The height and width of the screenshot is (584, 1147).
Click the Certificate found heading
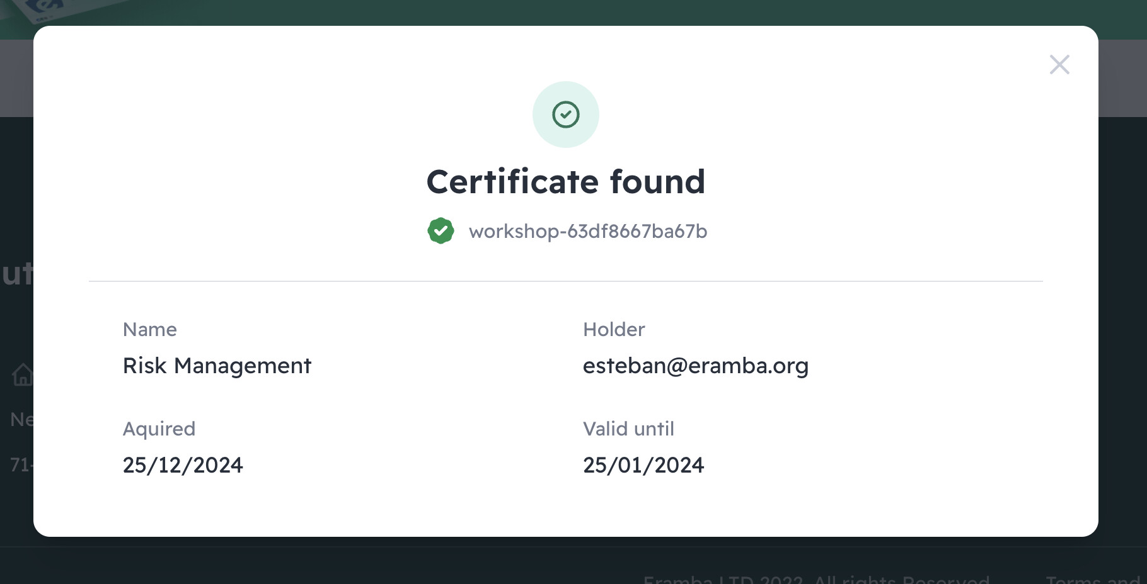pyautogui.click(x=566, y=182)
